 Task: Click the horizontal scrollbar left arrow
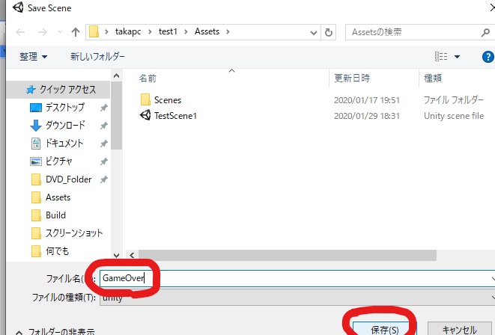click(x=132, y=255)
